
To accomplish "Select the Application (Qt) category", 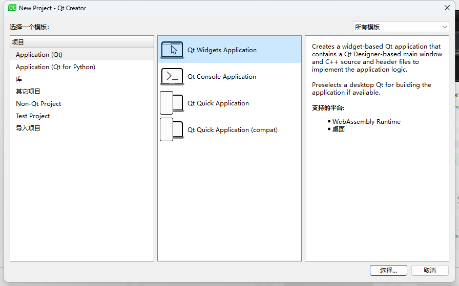I will (x=81, y=55).
